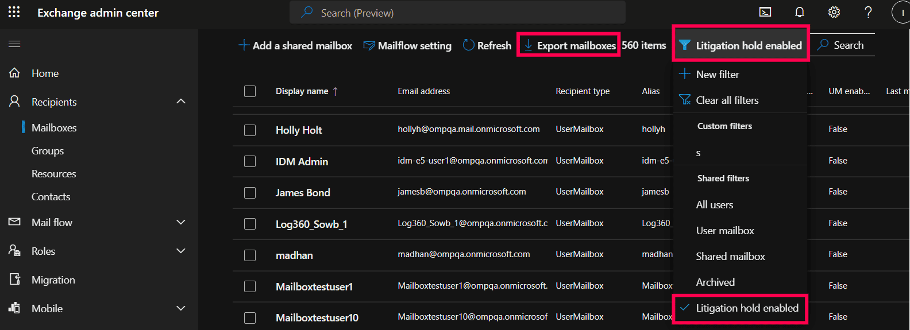The image size is (910, 330).
Task: Tick the Mailboxtestuser1 row checkbox
Action: tap(250, 286)
